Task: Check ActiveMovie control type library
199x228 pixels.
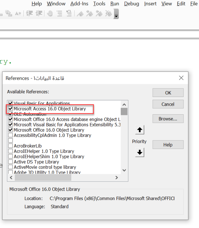Action: click(10, 167)
